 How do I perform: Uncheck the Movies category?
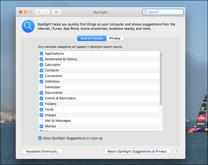(41, 126)
